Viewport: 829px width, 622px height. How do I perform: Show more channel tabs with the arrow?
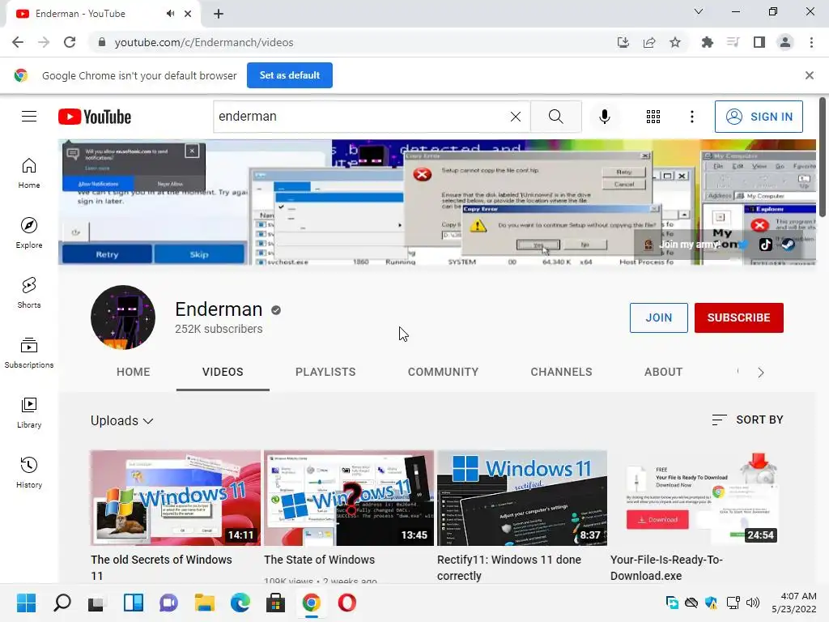pos(760,373)
